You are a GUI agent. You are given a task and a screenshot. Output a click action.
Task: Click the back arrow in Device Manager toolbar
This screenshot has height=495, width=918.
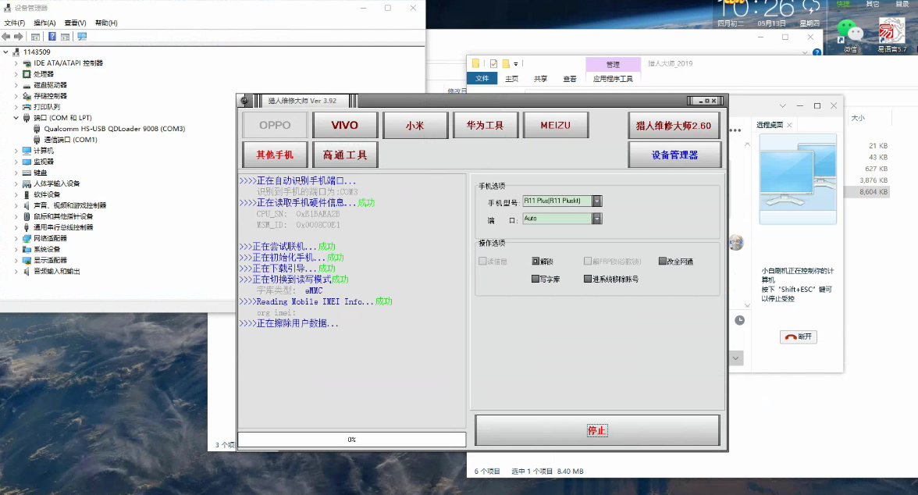click(x=6, y=37)
